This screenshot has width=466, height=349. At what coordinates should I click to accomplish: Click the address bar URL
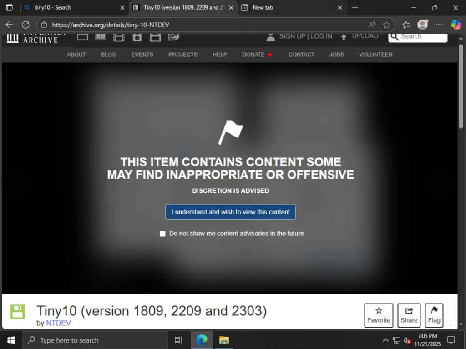[x=111, y=25]
